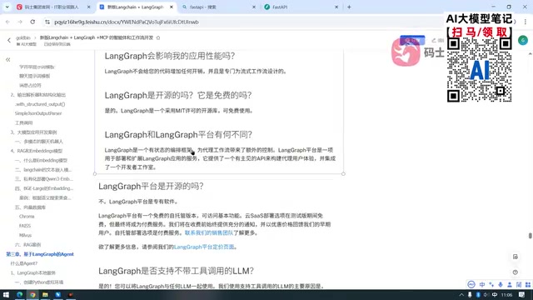This screenshot has height=300, width=533.
Task: Switch to the 'fastapi - 搜索' tab
Action: tap(218, 7)
